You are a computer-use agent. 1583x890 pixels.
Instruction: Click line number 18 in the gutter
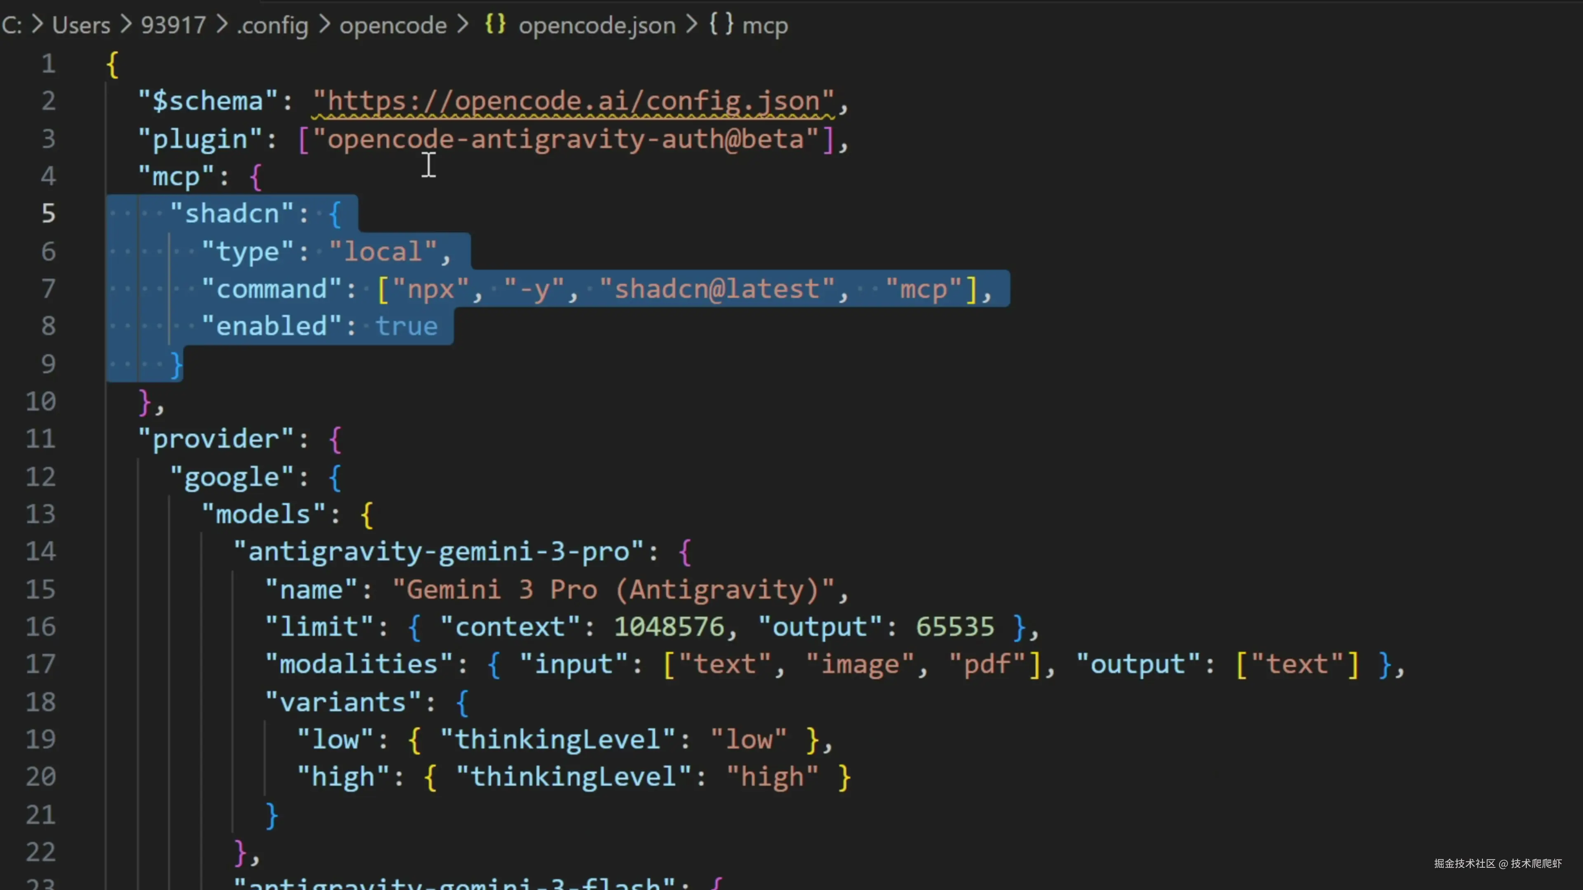pos(40,702)
